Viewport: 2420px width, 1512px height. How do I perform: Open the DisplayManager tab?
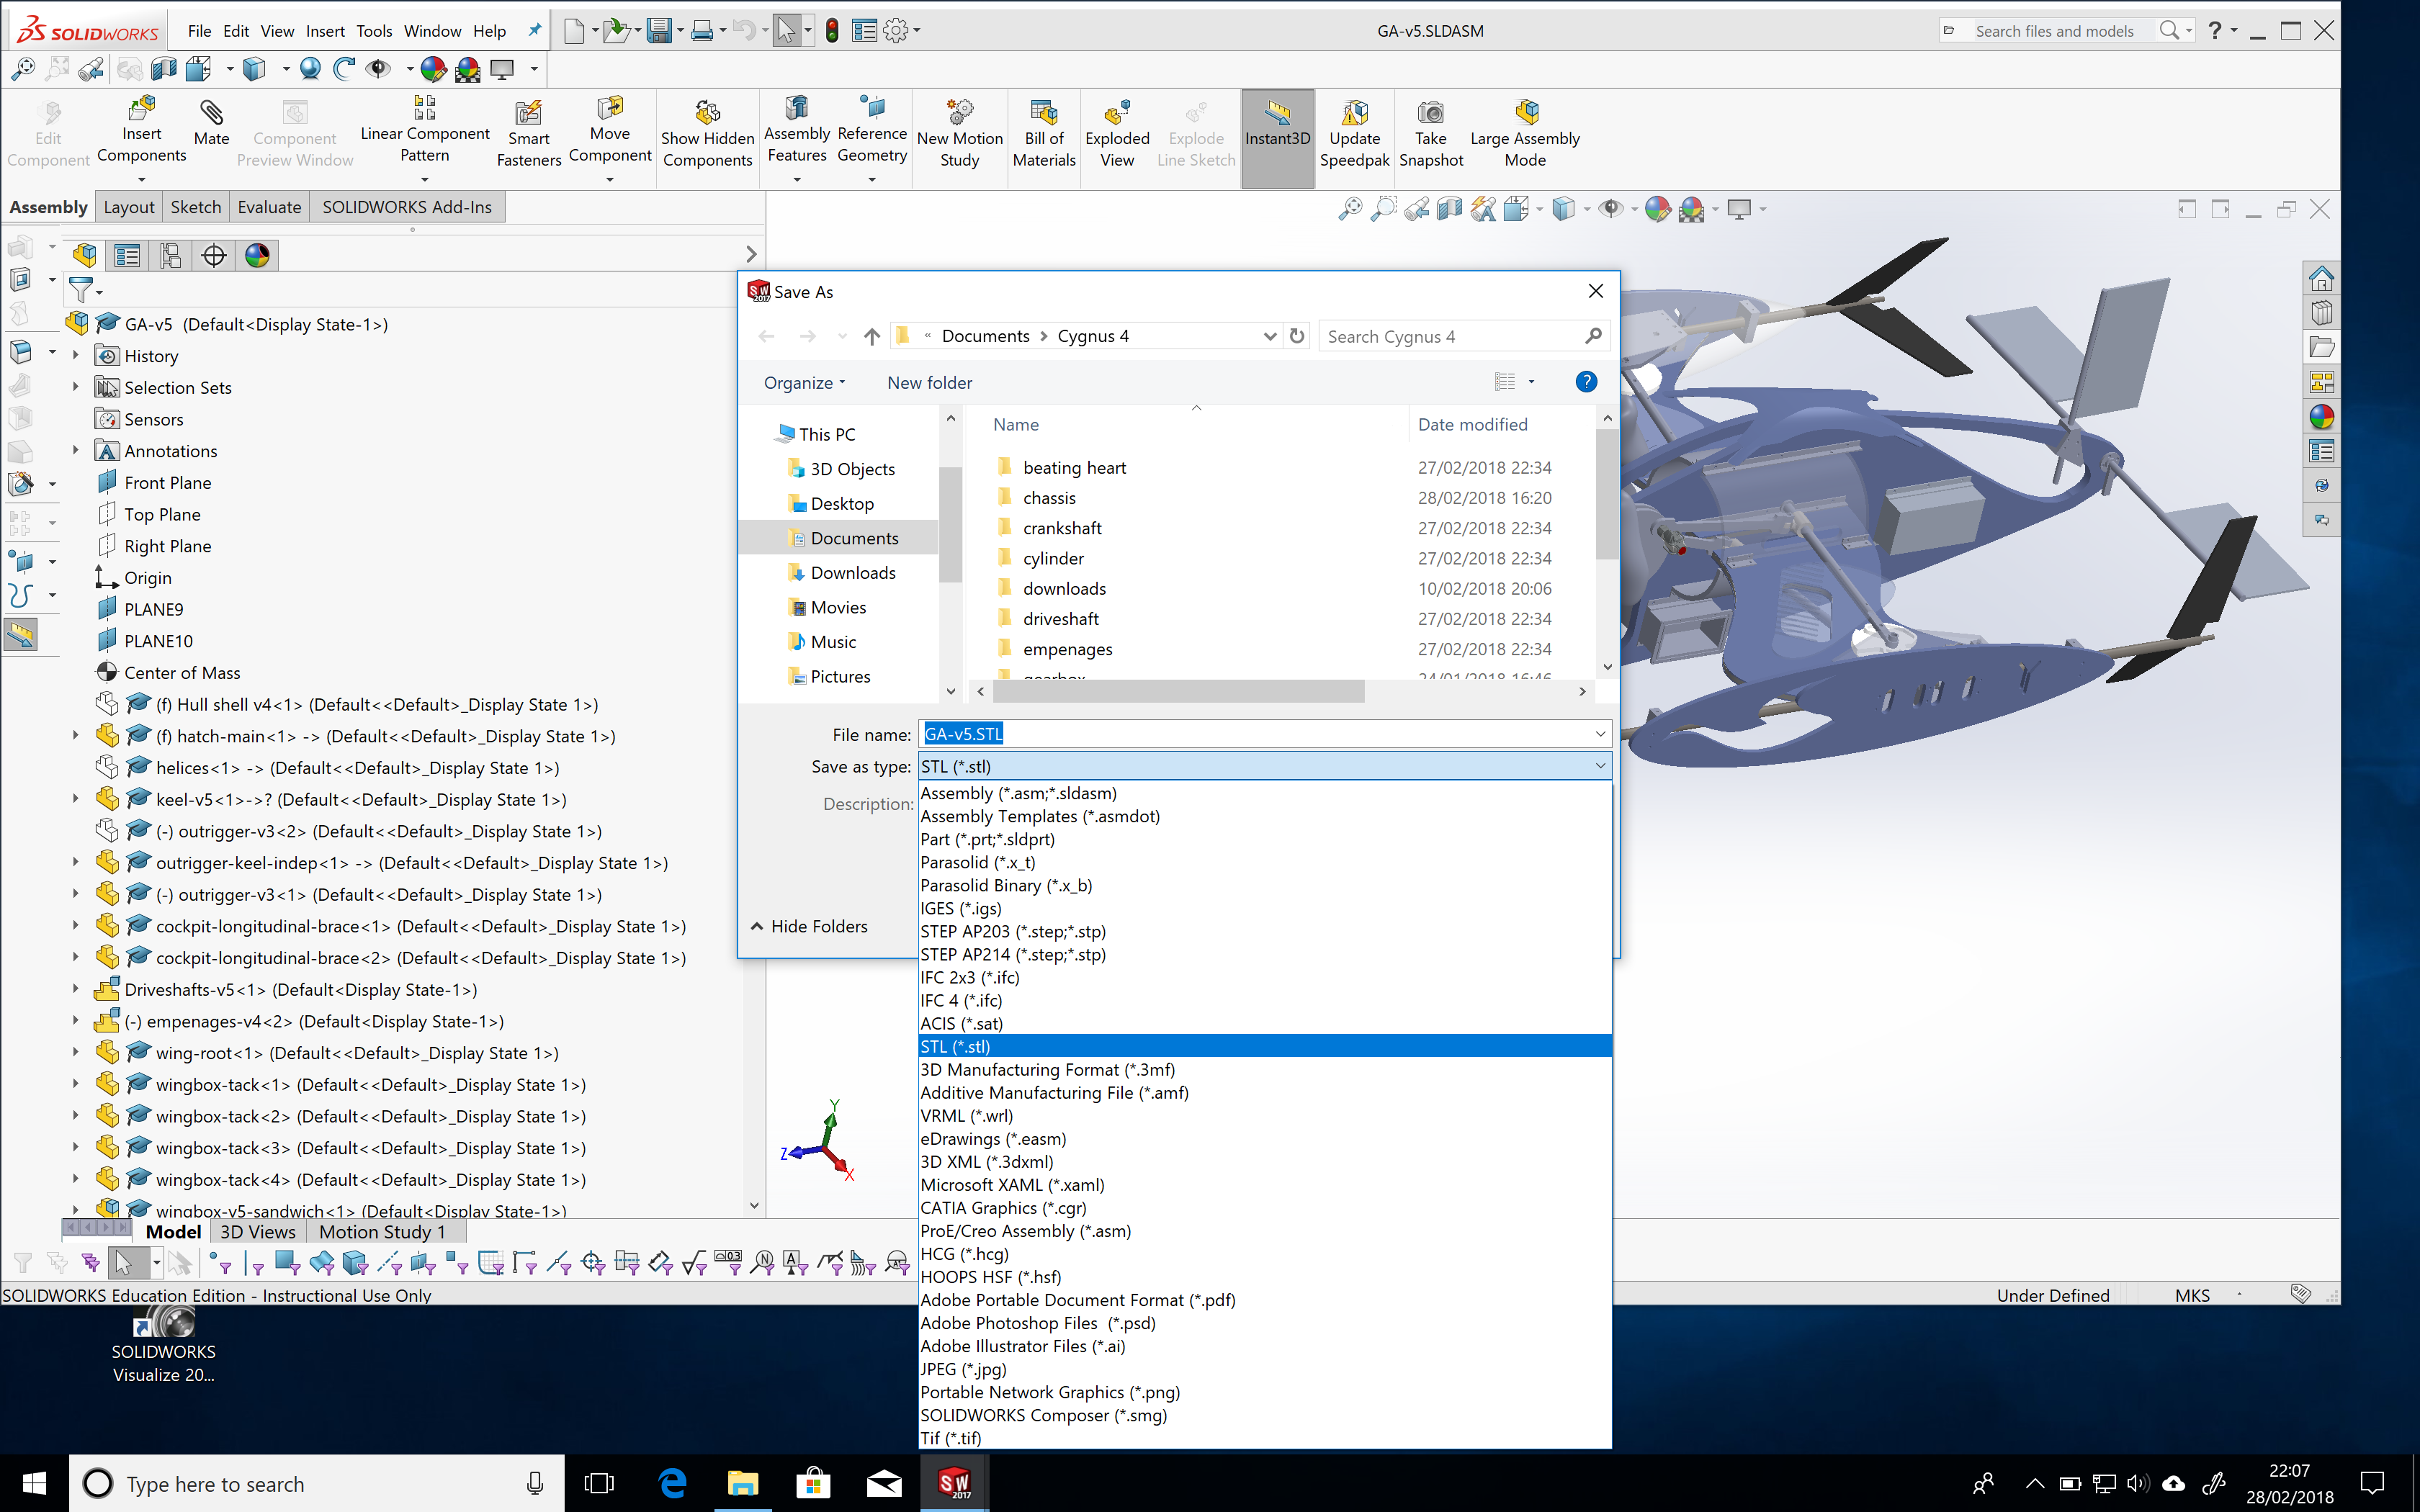coord(257,255)
